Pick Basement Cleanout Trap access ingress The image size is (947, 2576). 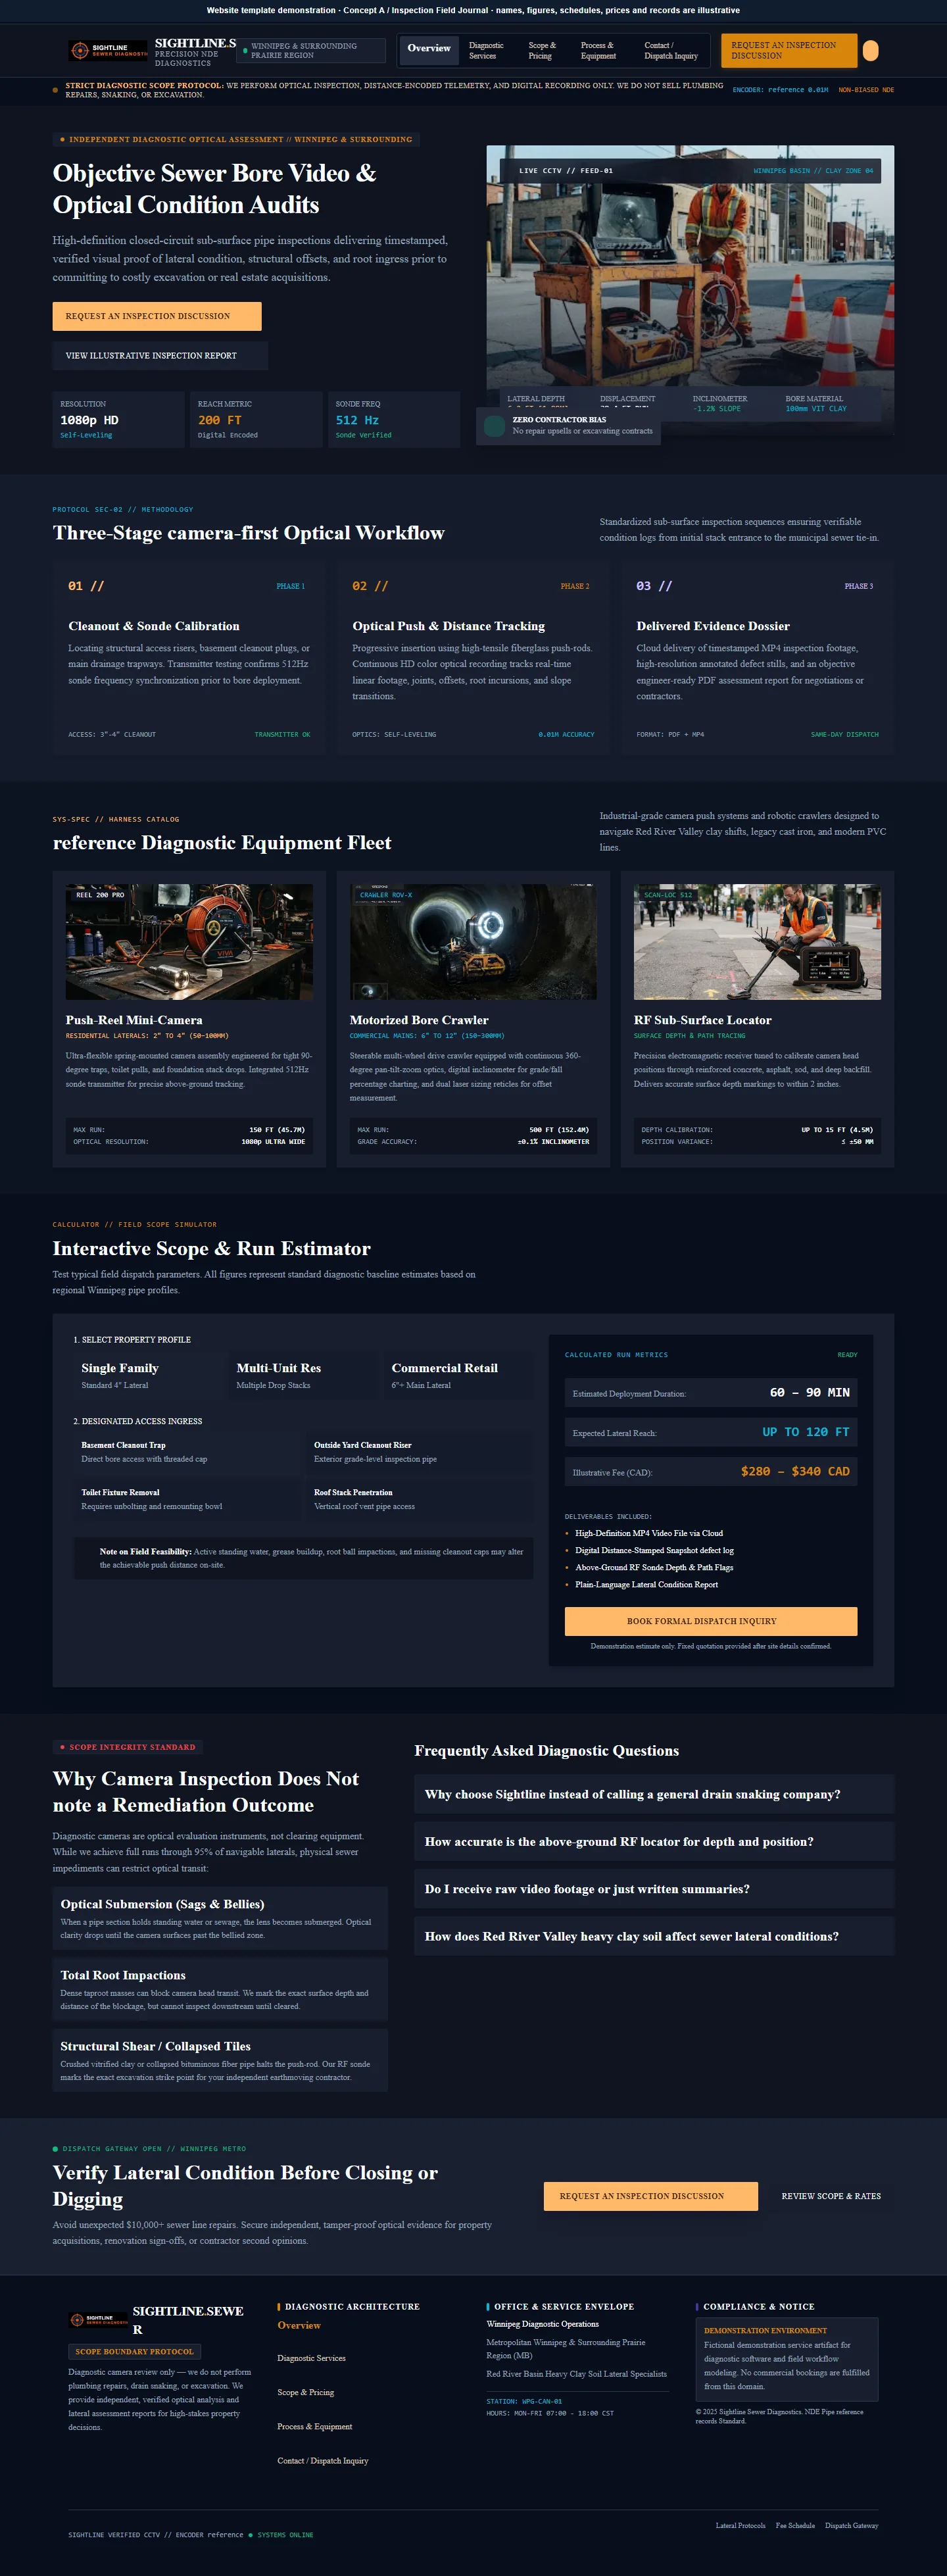187,1452
